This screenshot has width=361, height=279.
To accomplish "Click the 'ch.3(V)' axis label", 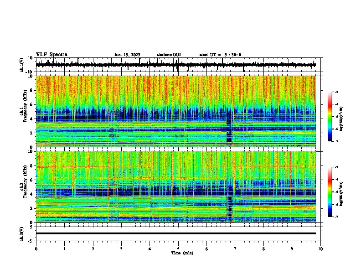I will pos(22,234).
